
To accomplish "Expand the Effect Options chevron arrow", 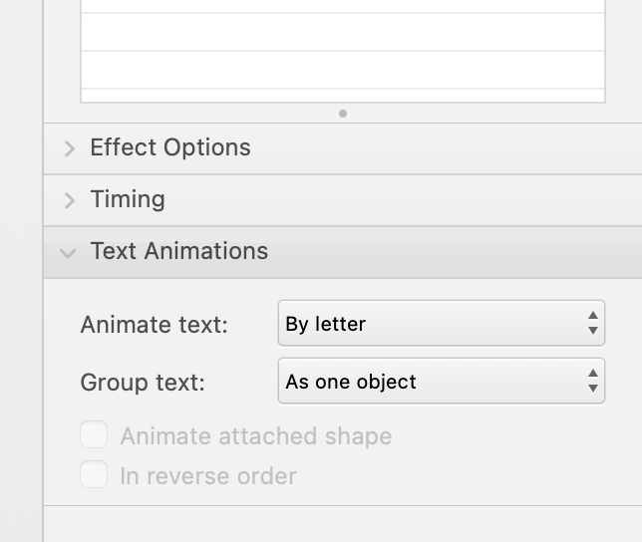I will coord(70,148).
